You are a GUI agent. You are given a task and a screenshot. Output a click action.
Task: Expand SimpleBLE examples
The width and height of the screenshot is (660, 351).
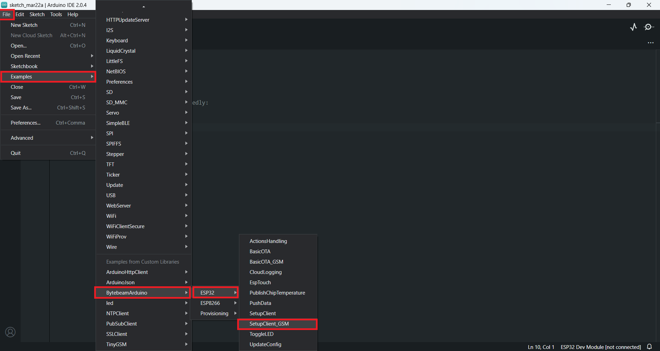144,123
